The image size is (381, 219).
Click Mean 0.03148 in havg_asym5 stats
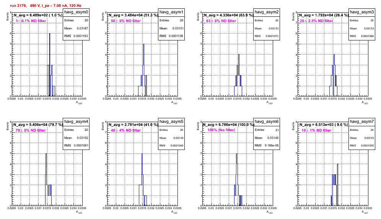(x=171, y=138)
